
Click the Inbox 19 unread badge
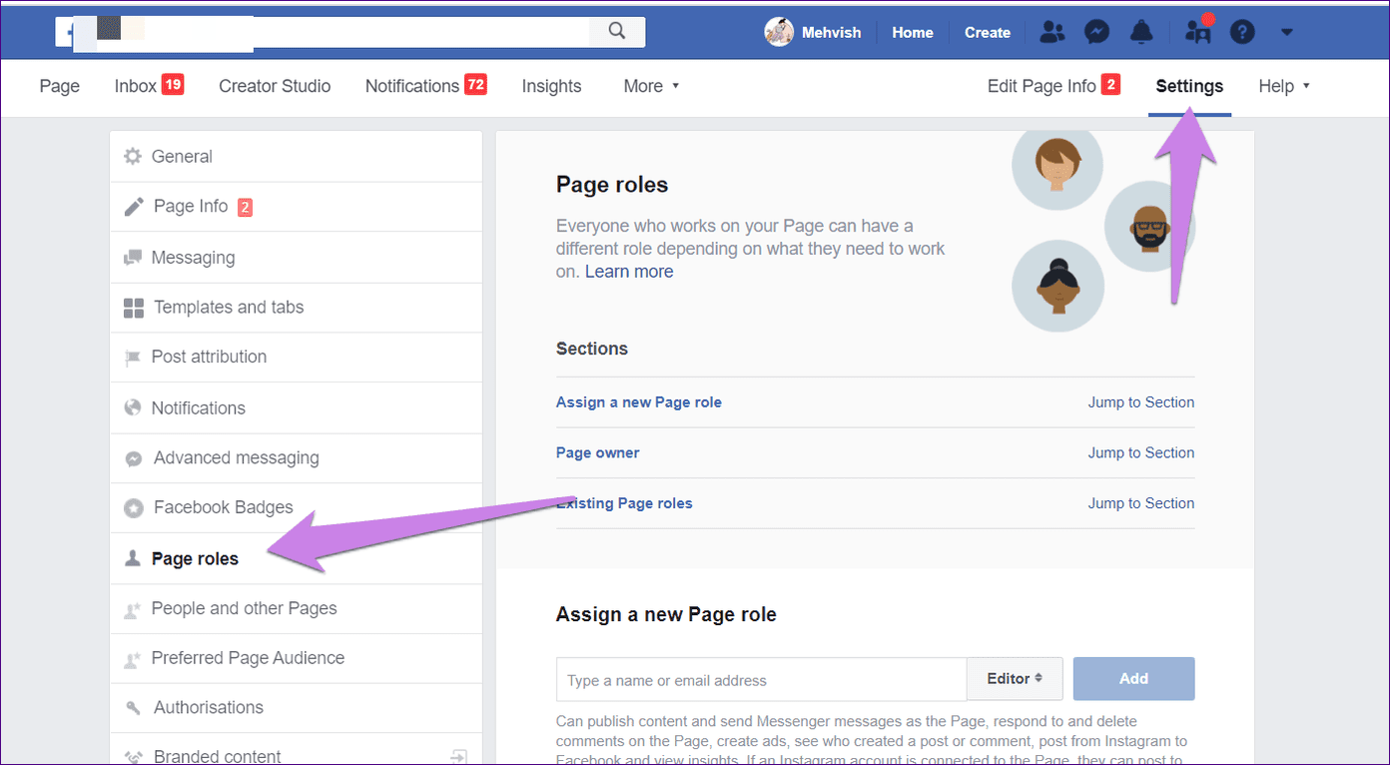pos(173,85)
